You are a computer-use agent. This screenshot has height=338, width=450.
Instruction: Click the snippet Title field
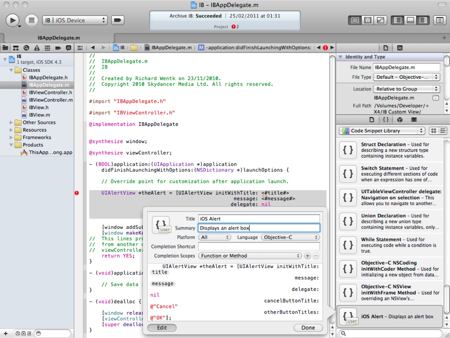coord(259,219)
